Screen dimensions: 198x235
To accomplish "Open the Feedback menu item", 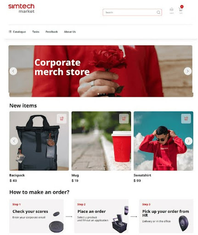I will pyautogui.click(x=51, y=32).
